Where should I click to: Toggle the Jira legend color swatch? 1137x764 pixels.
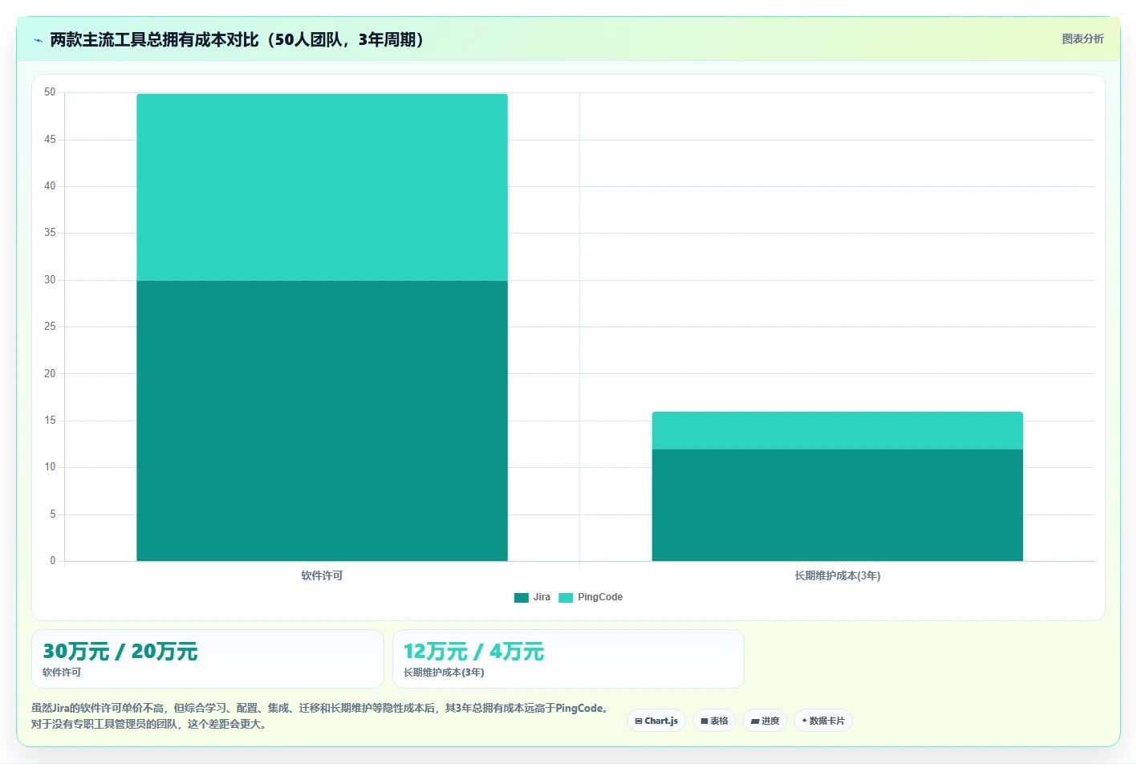coord(521,597)
